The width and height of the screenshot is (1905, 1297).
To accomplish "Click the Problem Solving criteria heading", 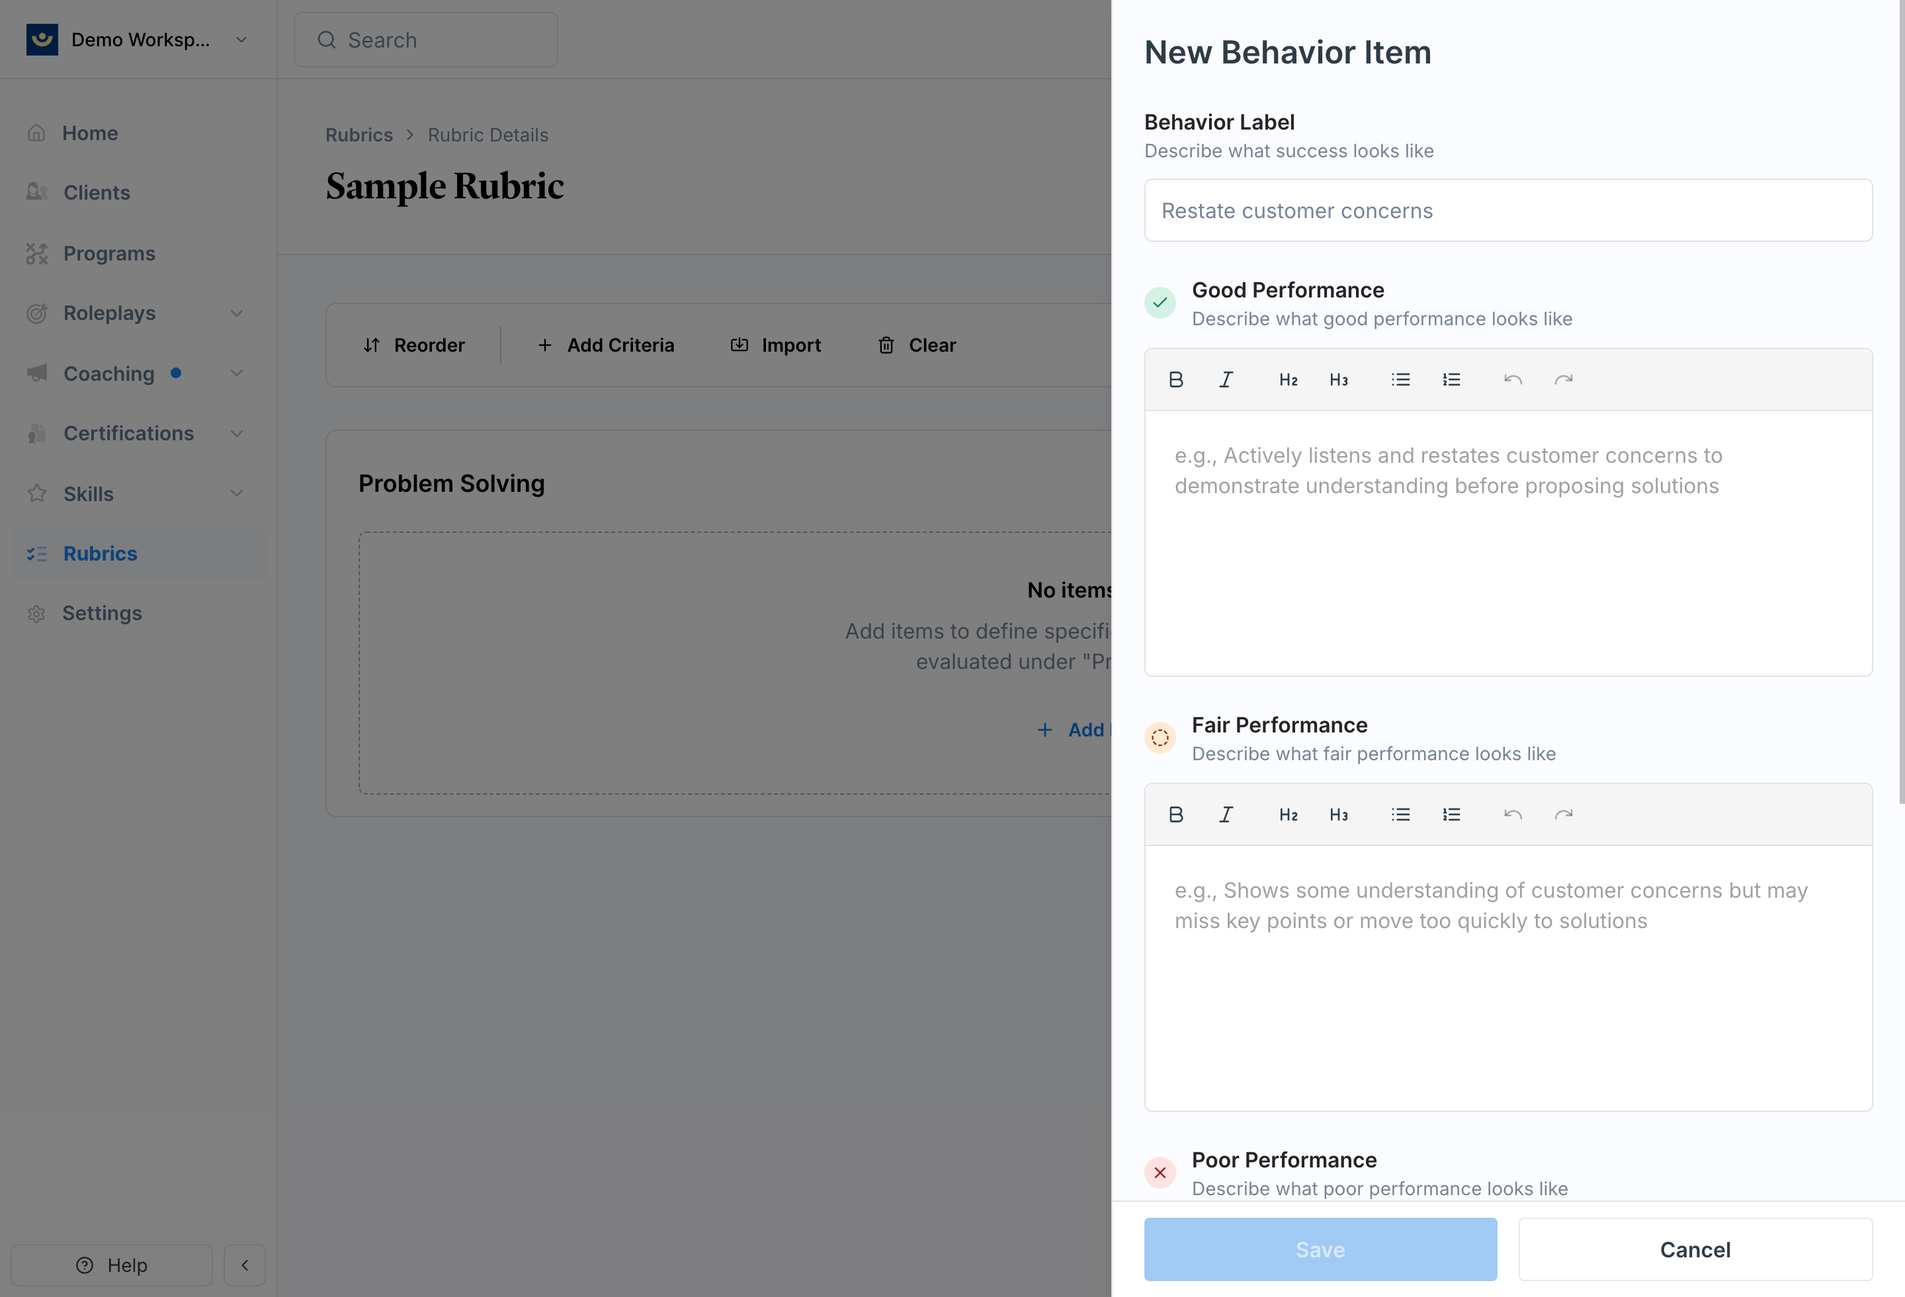I will 452,484.
